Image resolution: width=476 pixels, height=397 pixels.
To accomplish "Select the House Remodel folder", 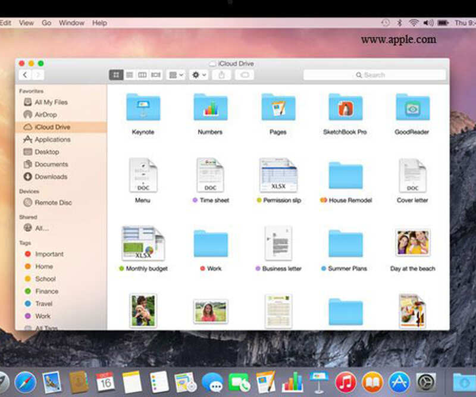I will (x=345, y=177).
